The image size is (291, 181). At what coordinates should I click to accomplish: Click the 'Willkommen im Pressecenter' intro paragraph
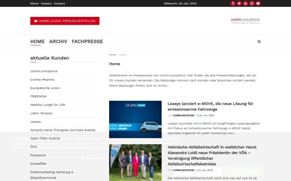point(183,81)
